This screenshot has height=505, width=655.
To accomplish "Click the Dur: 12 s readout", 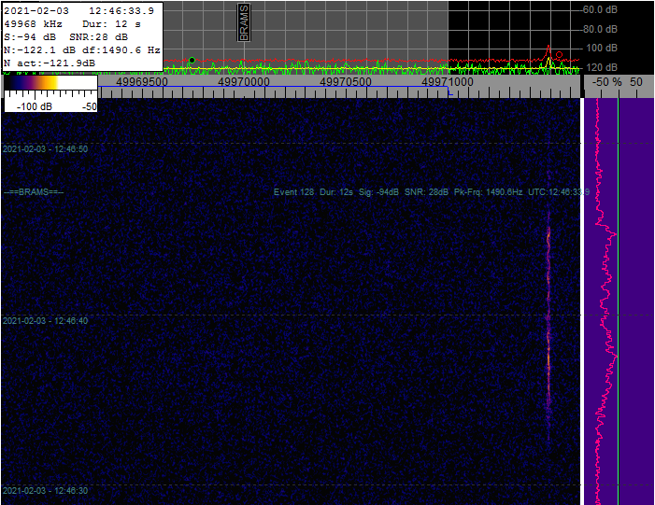I will coord(111,24).
